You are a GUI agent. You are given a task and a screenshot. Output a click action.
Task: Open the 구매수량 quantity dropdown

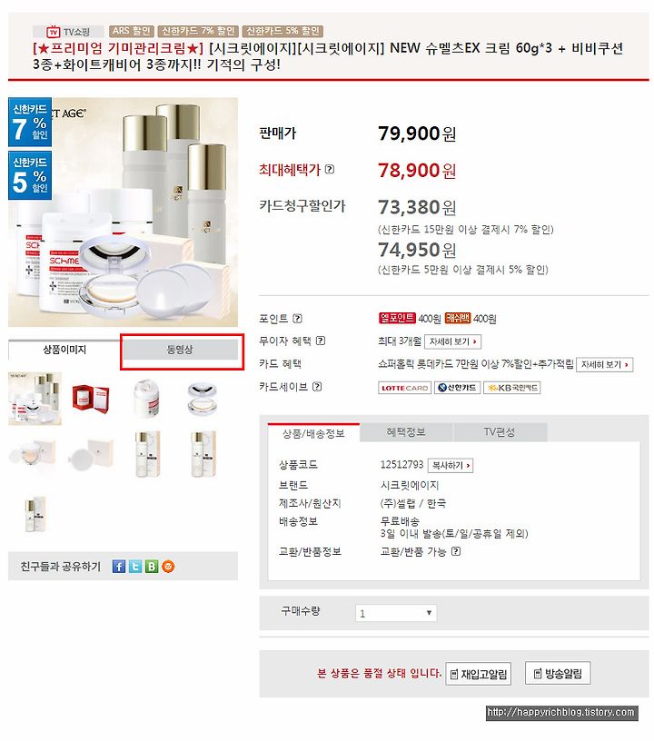click(395, 613)
